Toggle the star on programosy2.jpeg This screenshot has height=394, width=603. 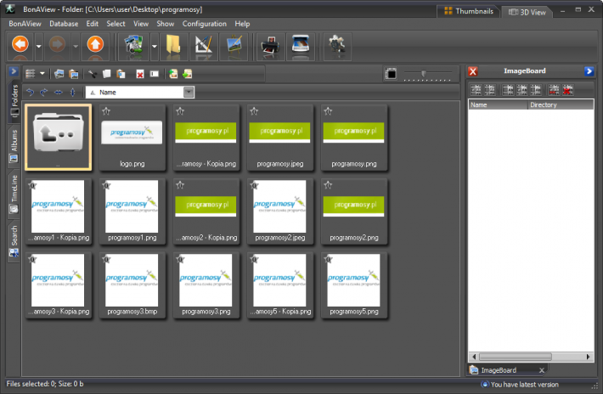(x=254, y=186)
